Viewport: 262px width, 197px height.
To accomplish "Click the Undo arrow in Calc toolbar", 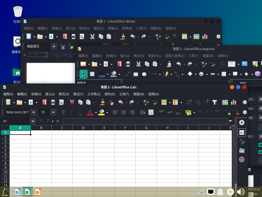I will pos(120,102).
